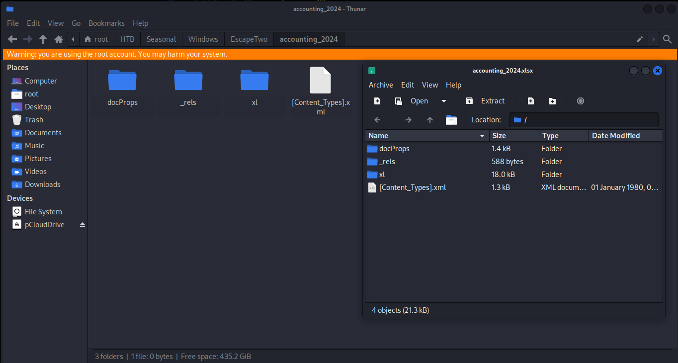The image size is (678, 363).
Task: Eject the pCloudDrive device
Action: coord(83,225)
